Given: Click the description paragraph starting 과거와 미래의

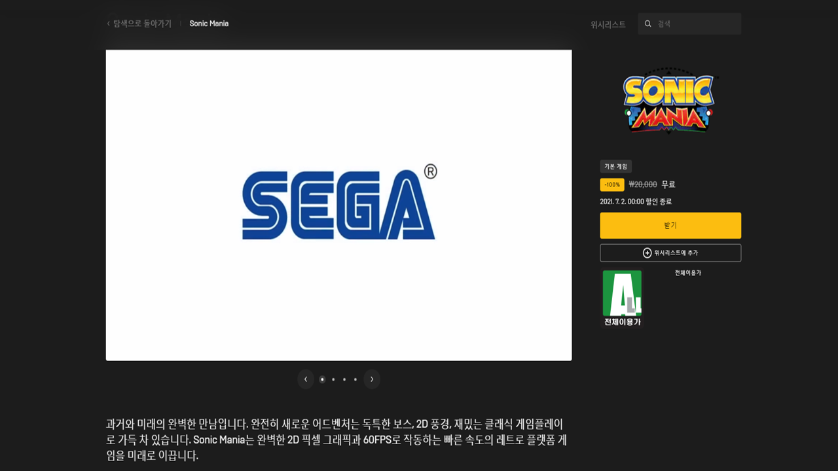Looking at the screenshot, I should coord(337,439).
